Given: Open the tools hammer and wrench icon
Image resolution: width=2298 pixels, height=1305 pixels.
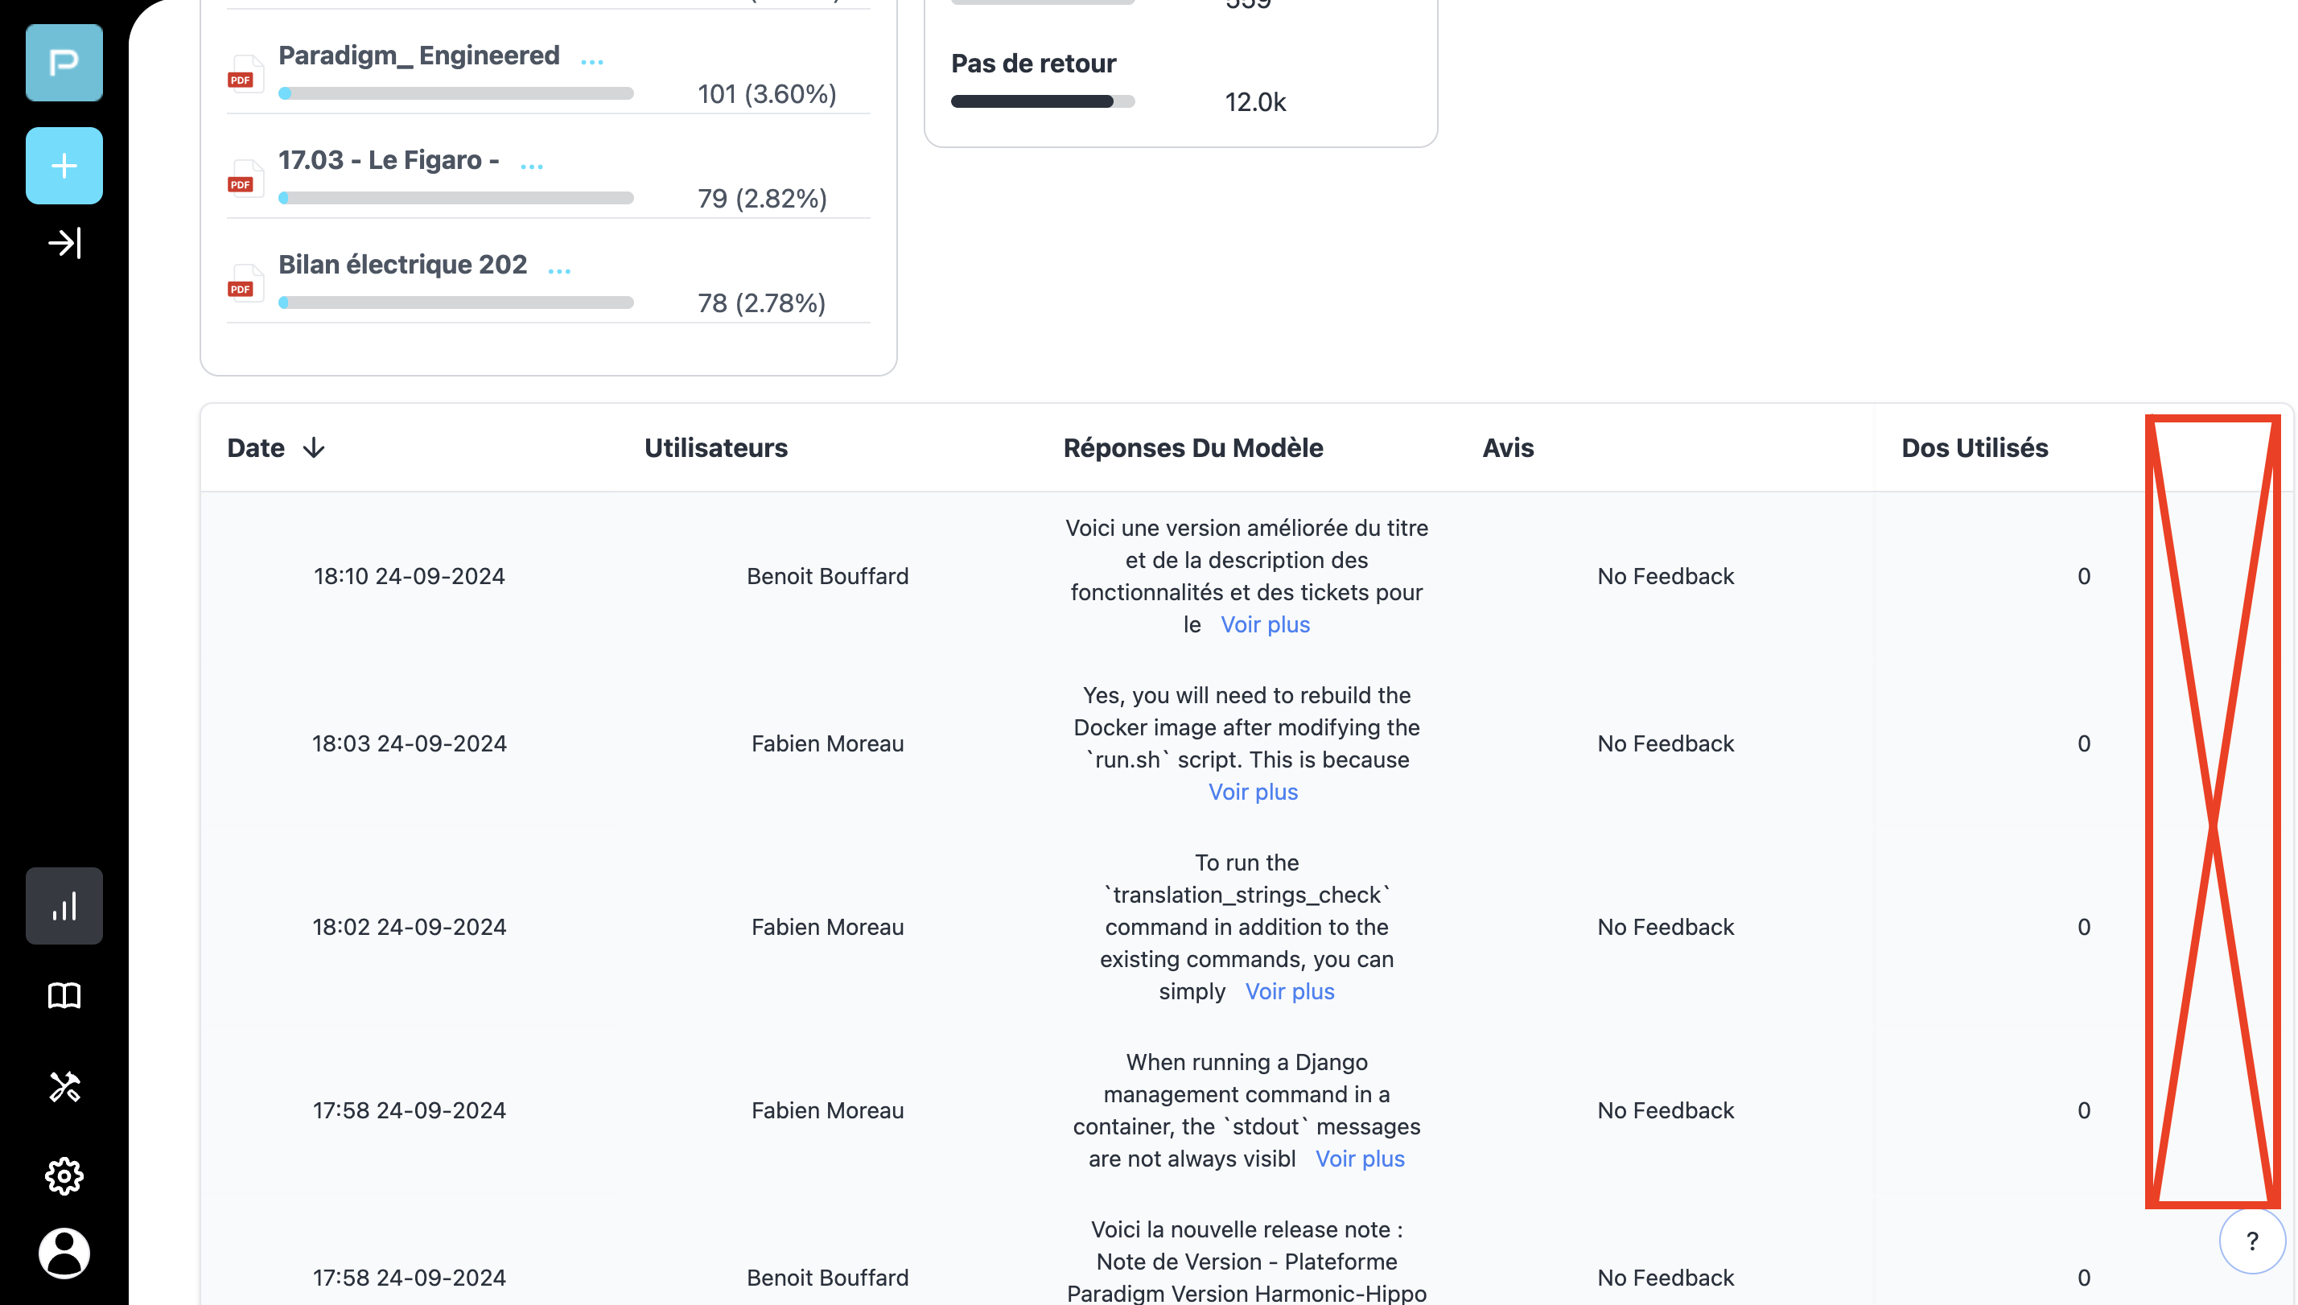Looking at the screenshot, I should (64, 1086).
